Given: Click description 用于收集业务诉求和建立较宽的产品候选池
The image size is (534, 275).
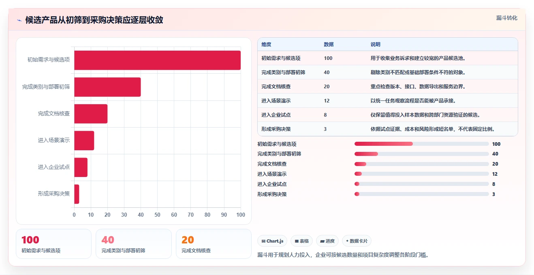Looking at the screenshot, I should pyautogui.click(x=418, y=58).
